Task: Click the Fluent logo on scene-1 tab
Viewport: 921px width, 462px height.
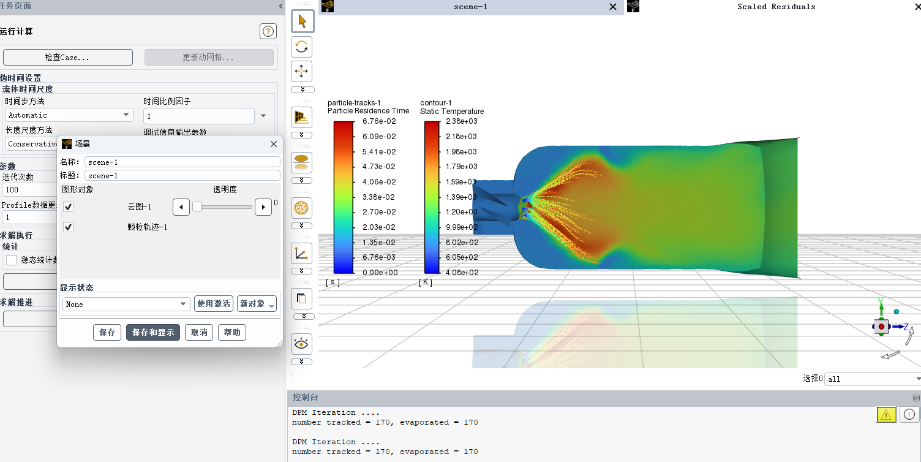Action: coord(328,7)
